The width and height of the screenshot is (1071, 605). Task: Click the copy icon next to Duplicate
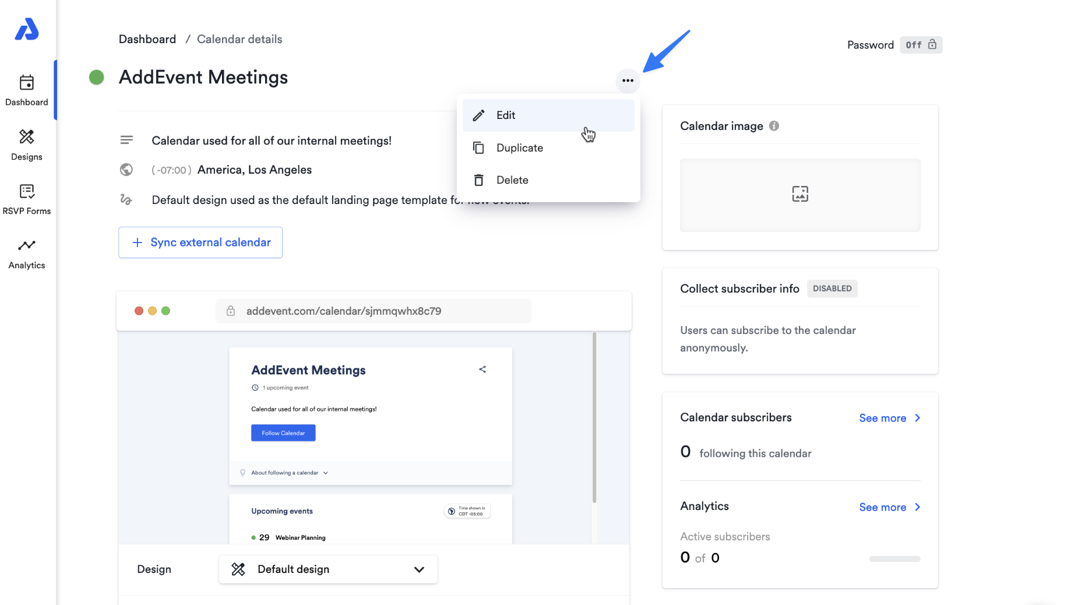click(x=478, y=148)
